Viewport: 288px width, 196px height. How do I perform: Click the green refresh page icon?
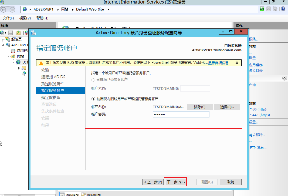[x=262, y=9]
